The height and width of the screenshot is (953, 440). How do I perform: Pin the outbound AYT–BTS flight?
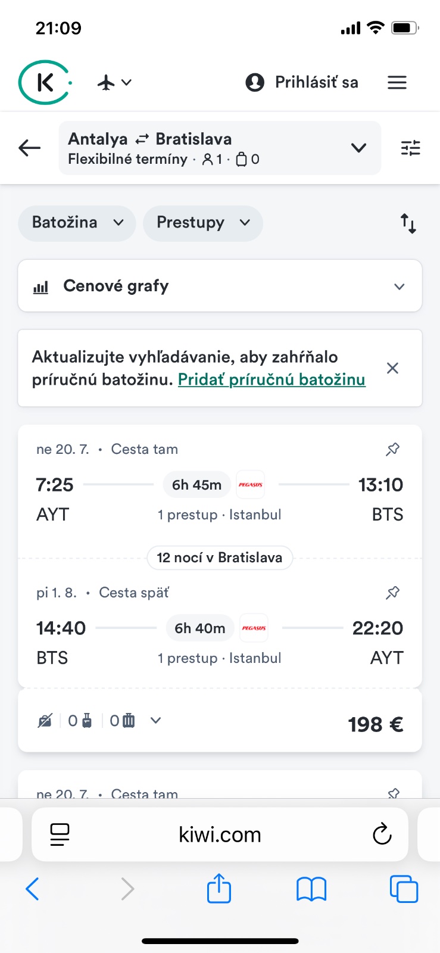click(392, 449)
